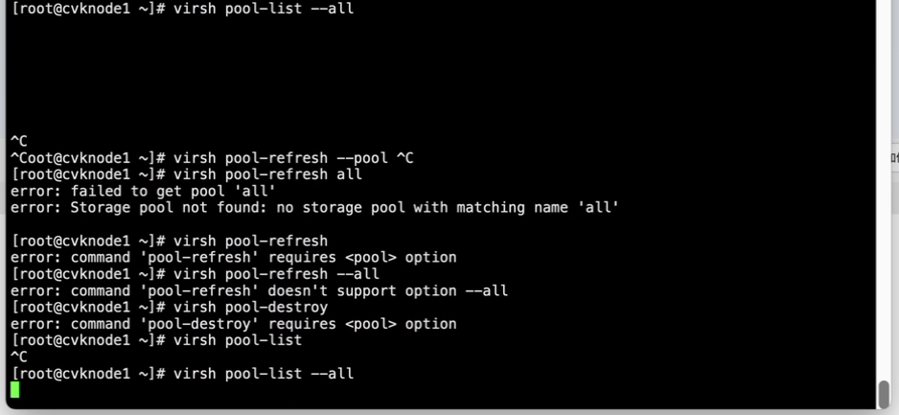Viewport: 899px width, 415px height.
Task: Click the standalone ^C below the blank output
Action: pyautogui.click(x=18, y=141)
